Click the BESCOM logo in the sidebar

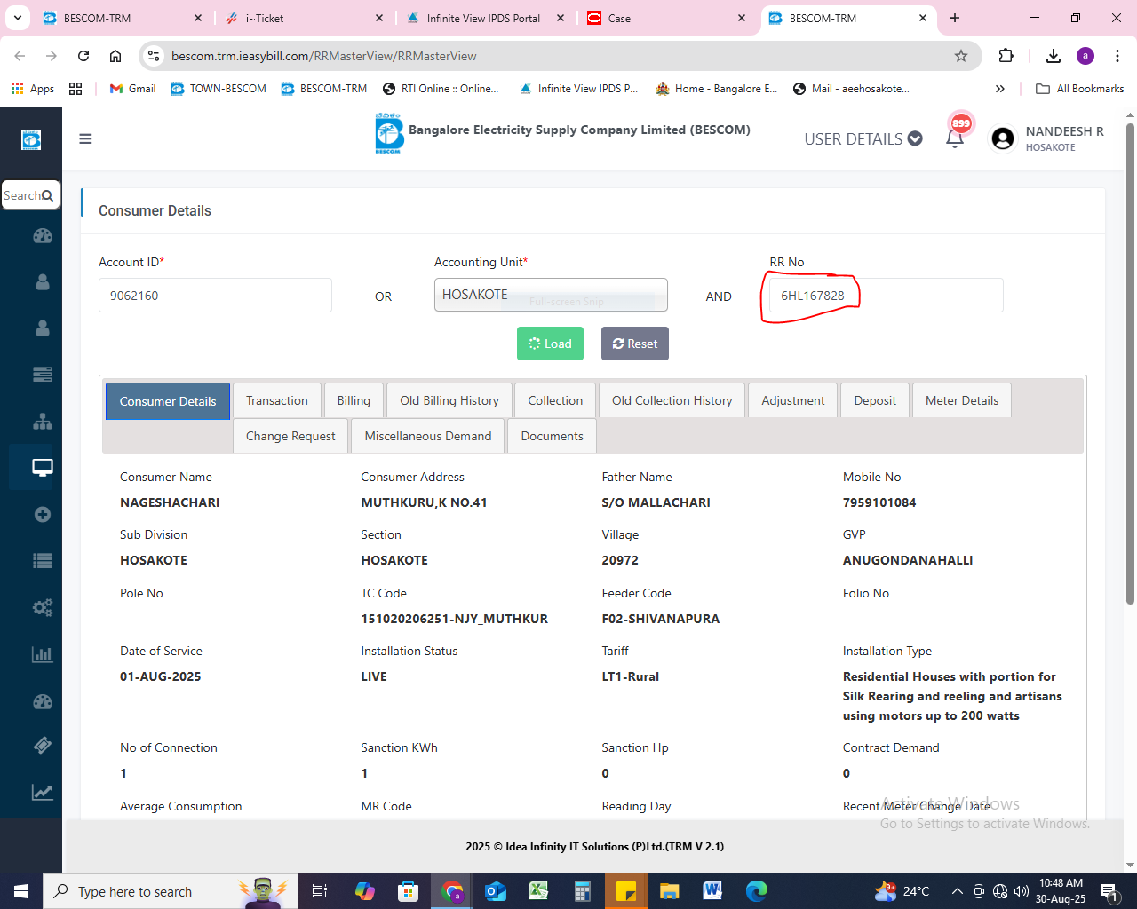coord(31,139)
